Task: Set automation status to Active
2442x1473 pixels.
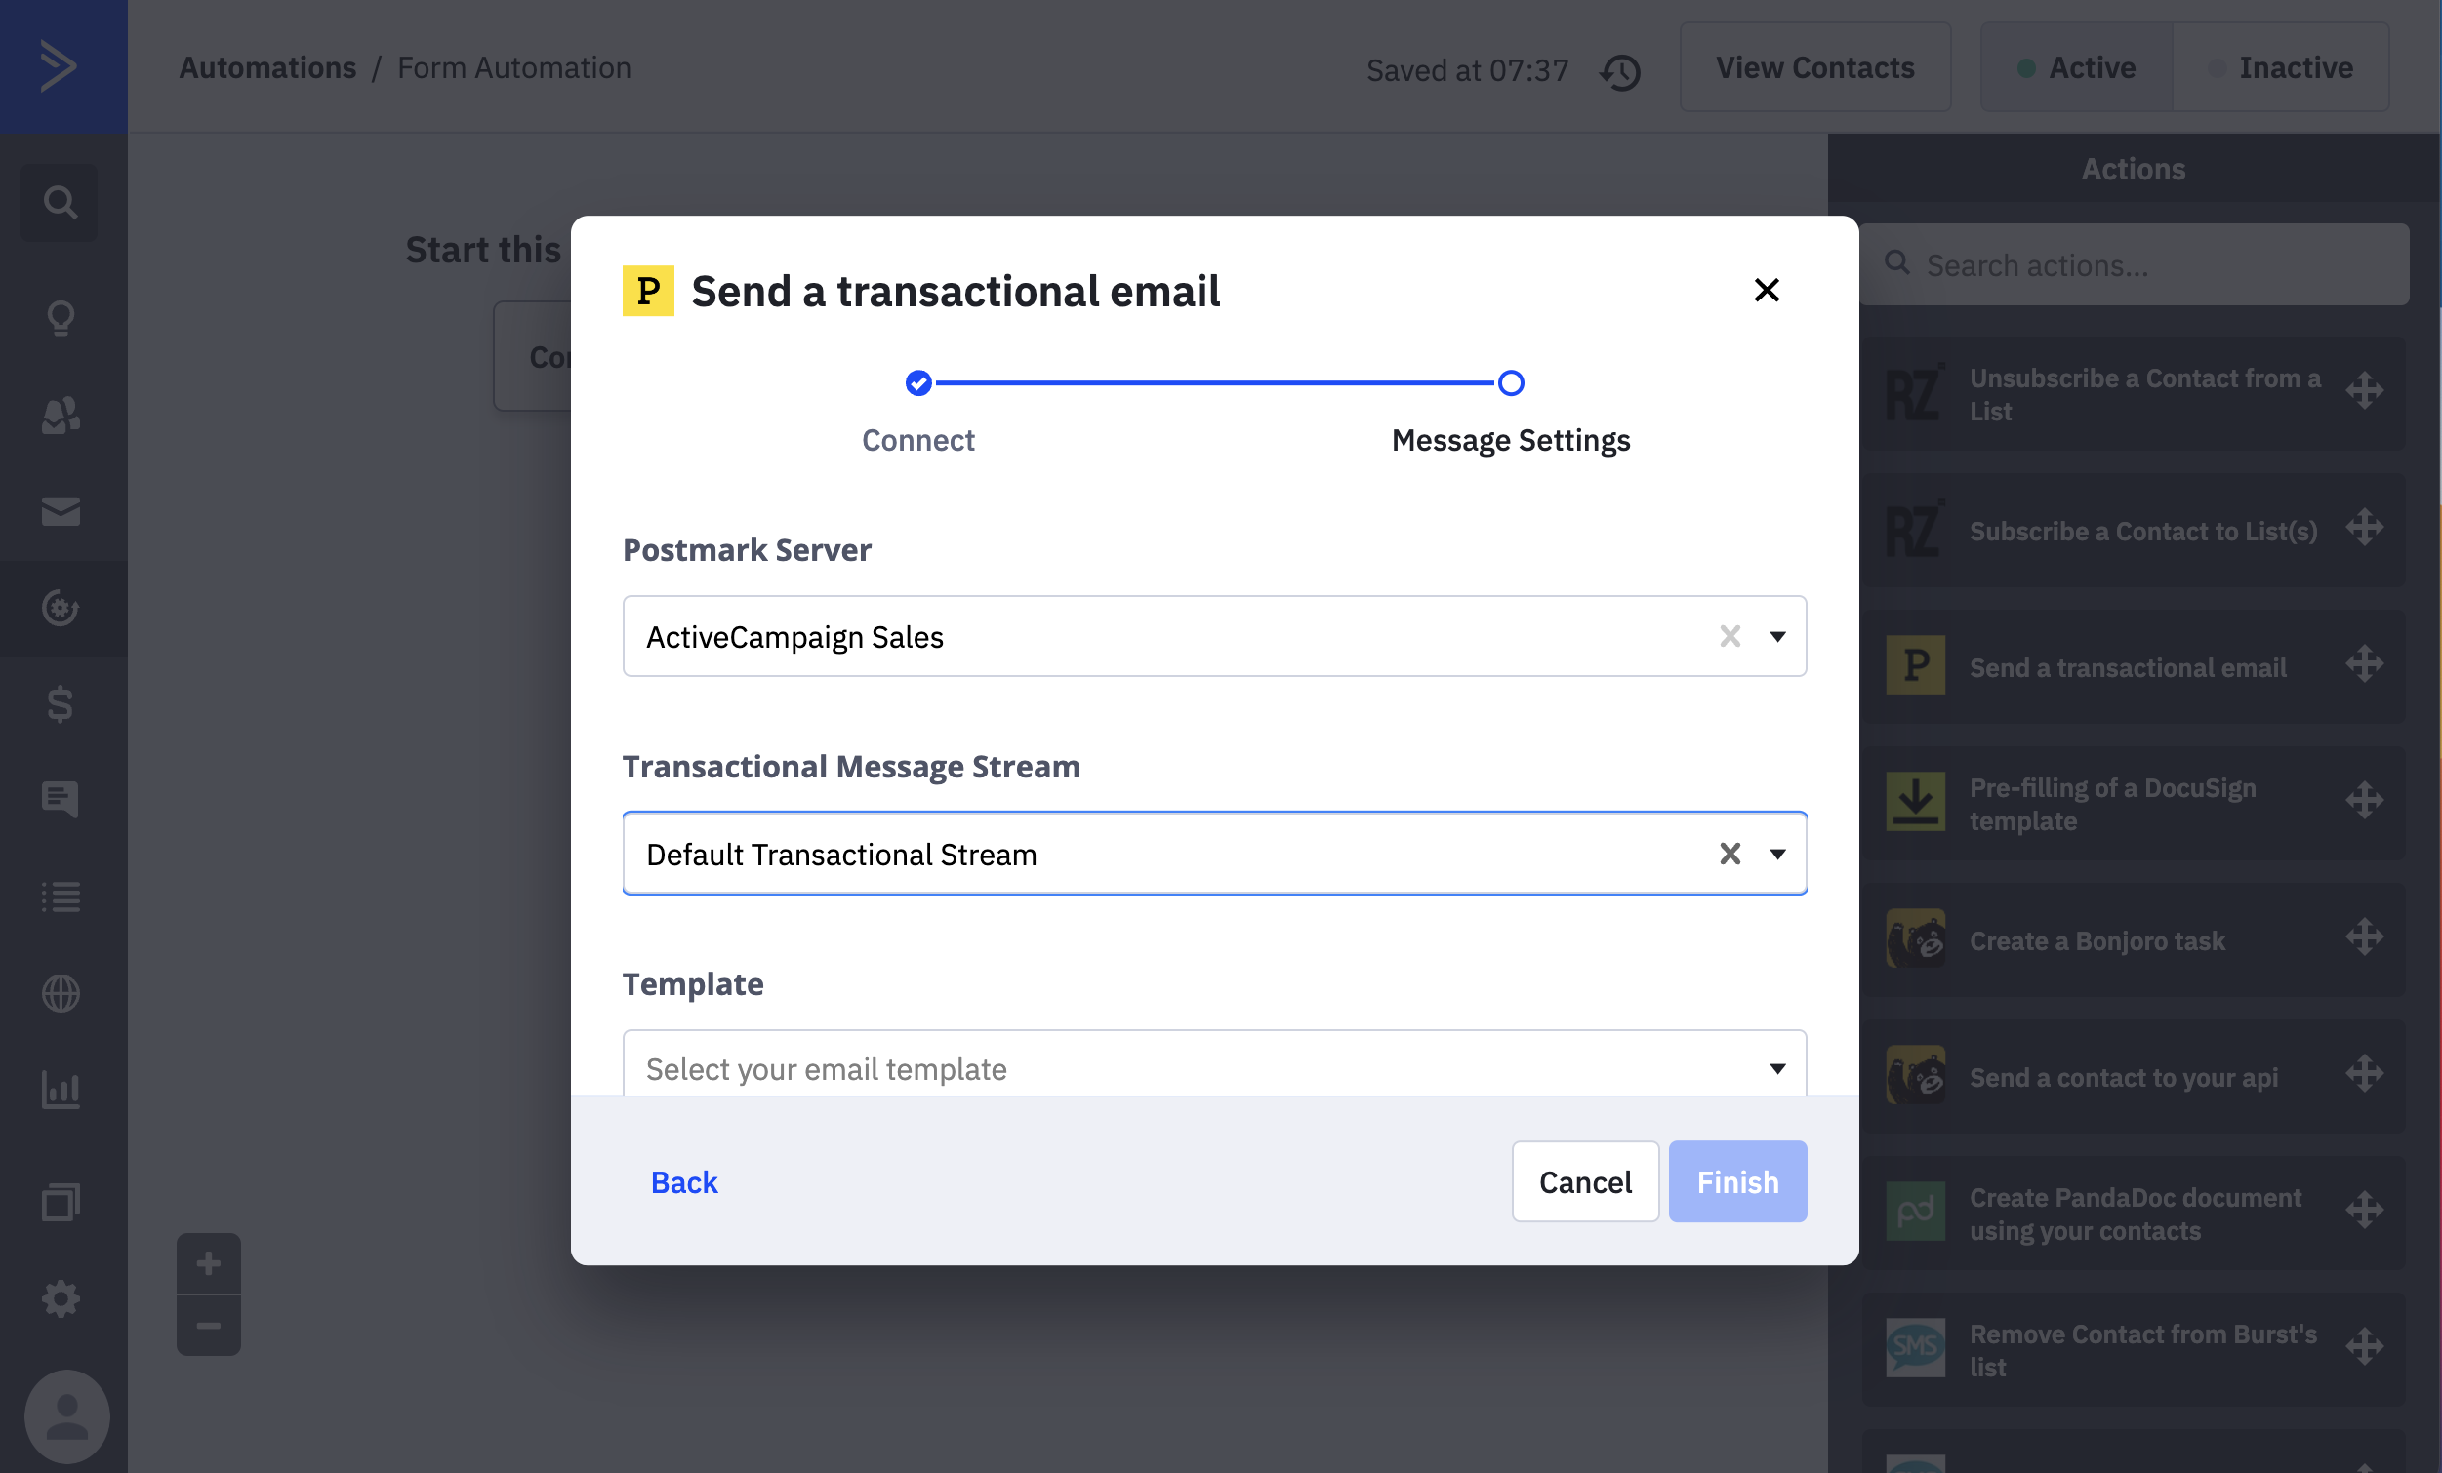Action: point(2076,67)
